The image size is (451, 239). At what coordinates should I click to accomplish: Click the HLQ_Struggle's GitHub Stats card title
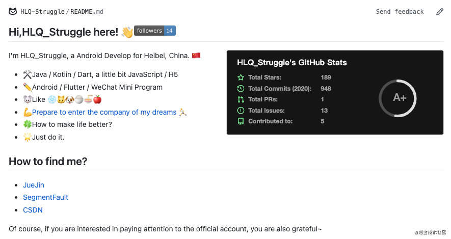coord(292,63)
